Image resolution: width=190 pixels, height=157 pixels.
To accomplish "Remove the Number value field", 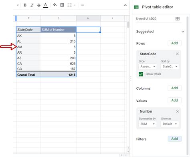I will pyautogui.click(x=177, y=111).
